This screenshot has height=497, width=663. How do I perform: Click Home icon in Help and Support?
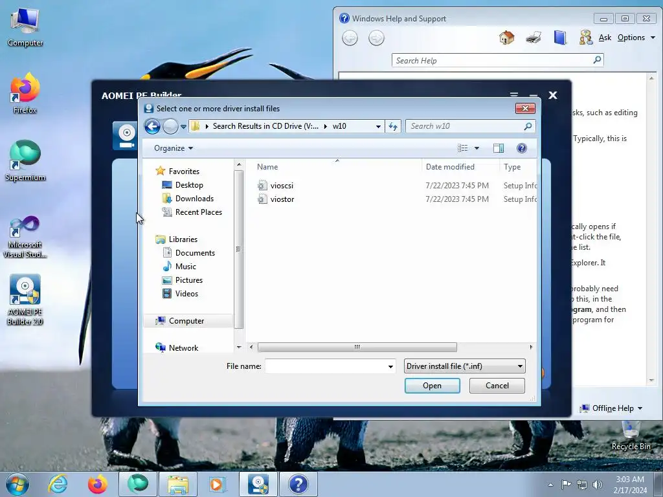(506, 38)
